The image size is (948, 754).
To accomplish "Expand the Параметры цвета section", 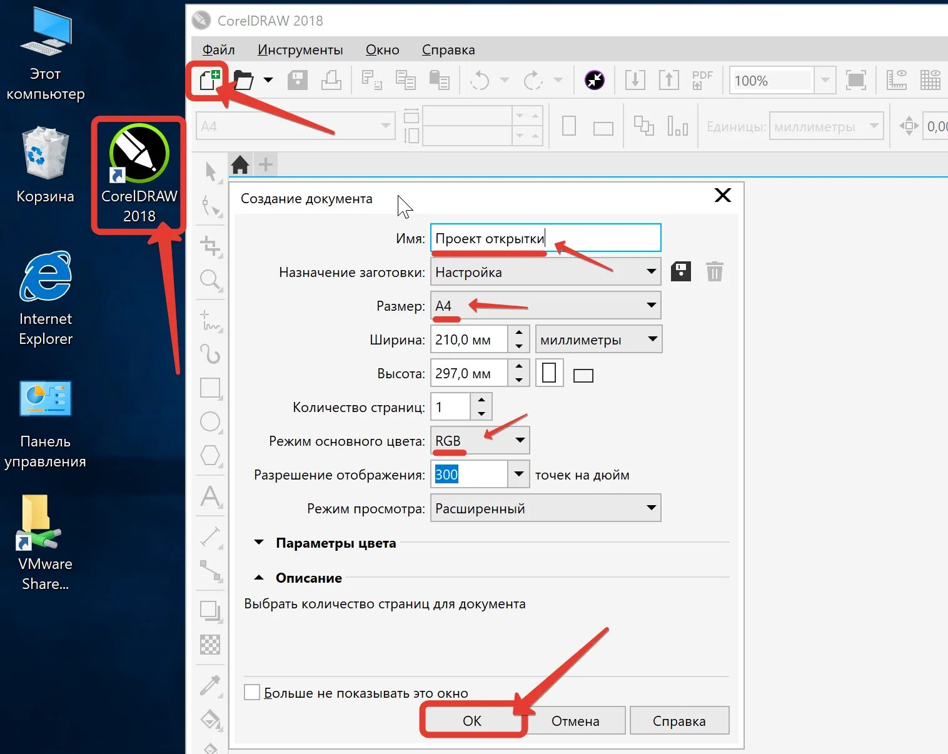I will 260,543.
